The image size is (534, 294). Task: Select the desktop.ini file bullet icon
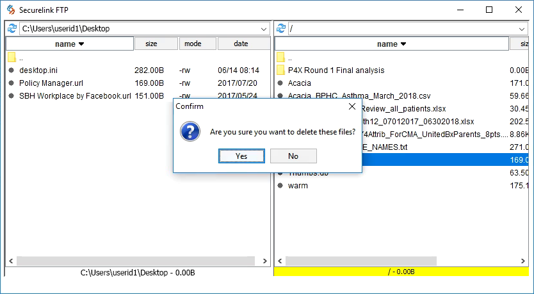(x=12, y=70)
